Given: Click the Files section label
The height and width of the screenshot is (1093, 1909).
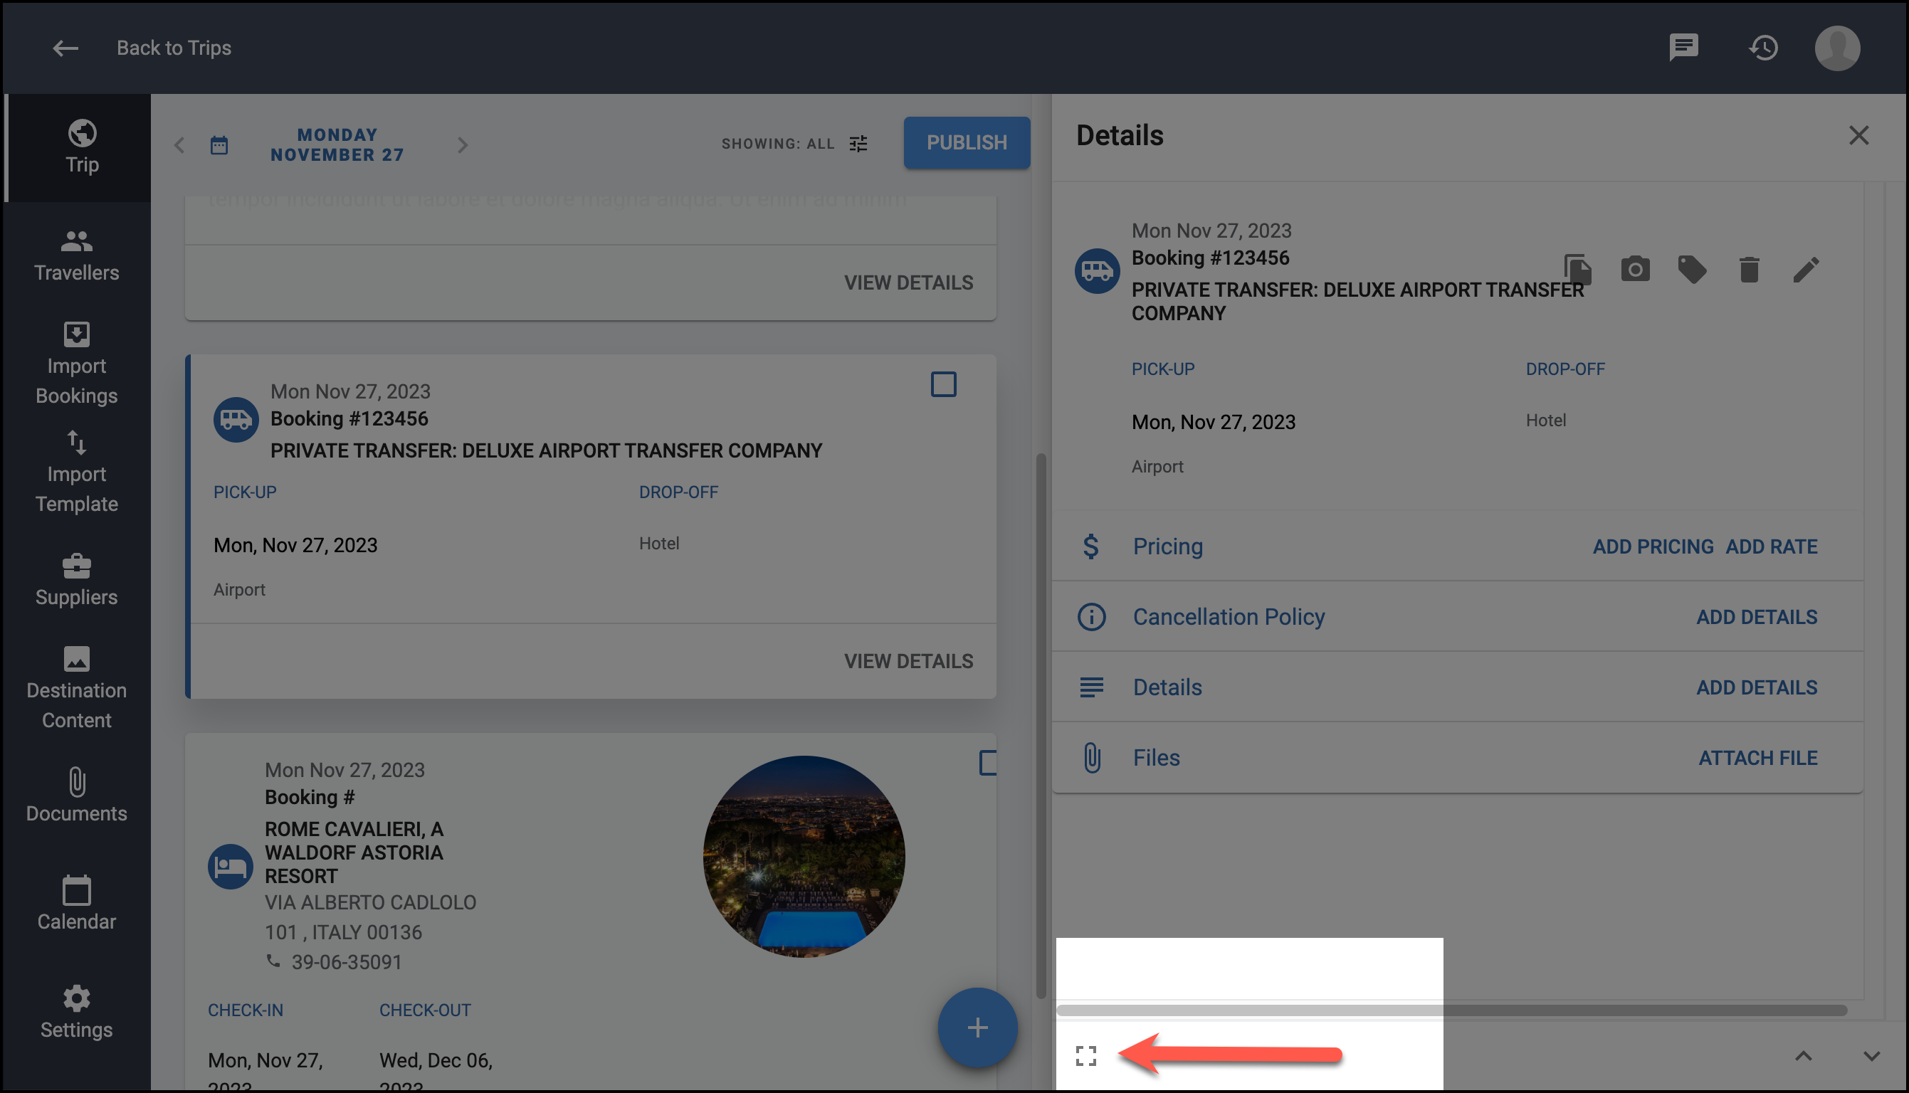Looking at the screenshot, I should coord(1156,757).
